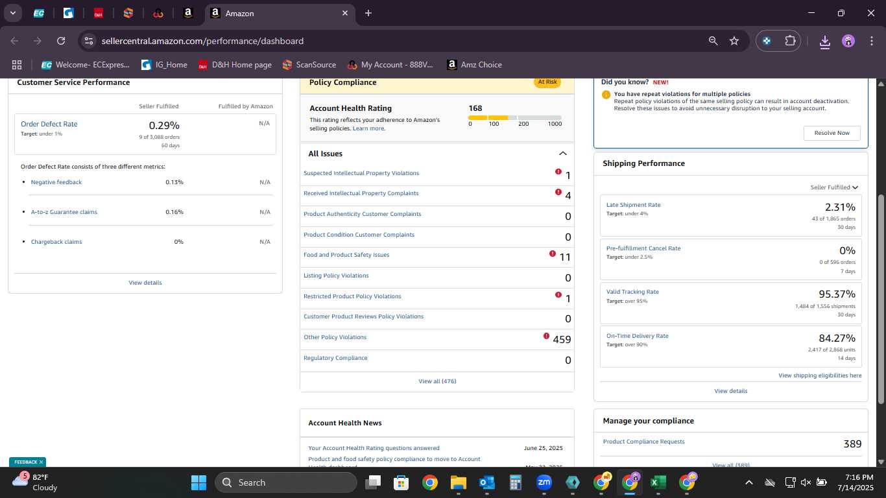Click the alert icon beside 11 safety issues
The height and width of the screenshot is (498, 886).
coord(553,254)
